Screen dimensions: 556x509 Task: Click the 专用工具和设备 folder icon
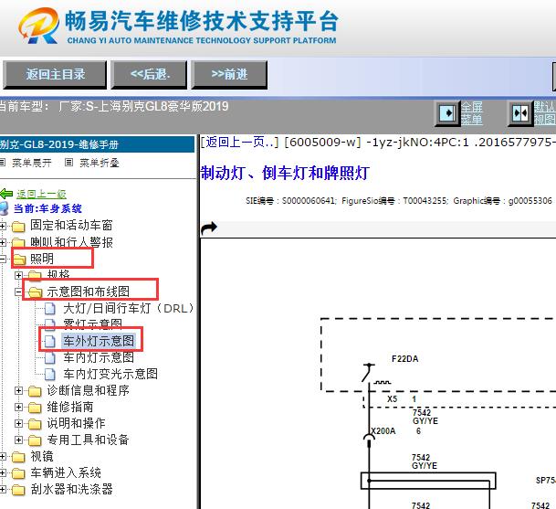[x=35, y=440]
